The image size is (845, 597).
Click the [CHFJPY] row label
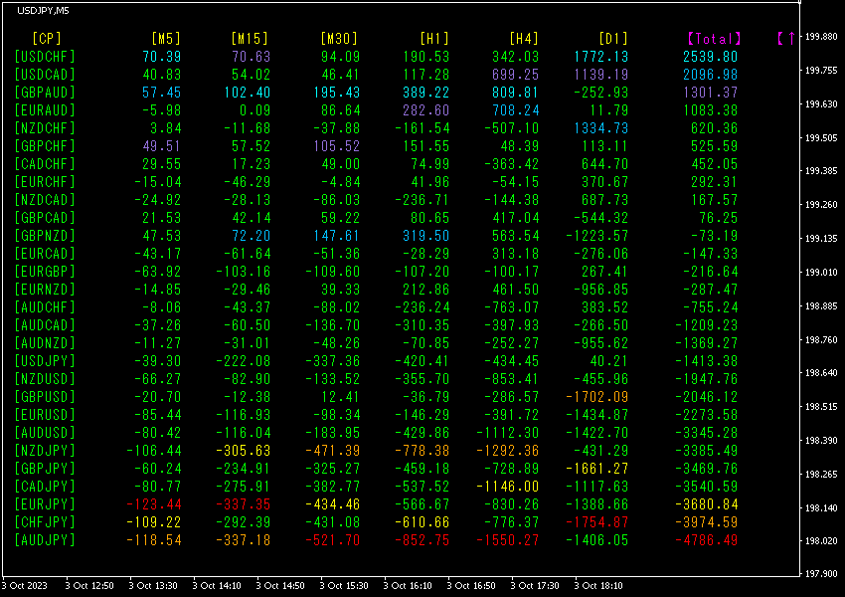click(45, 522)
